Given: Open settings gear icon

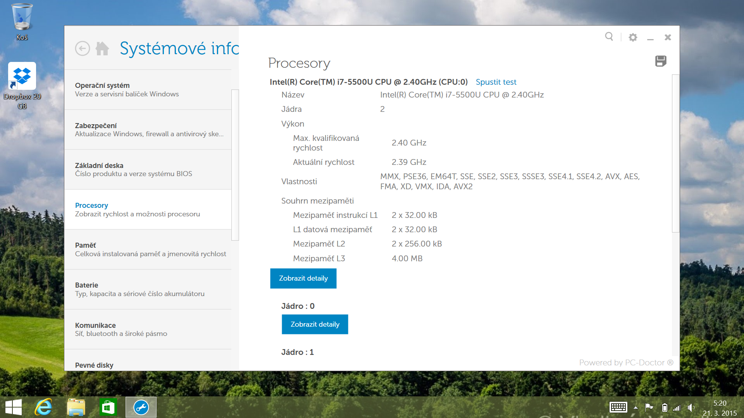Looking at the screenshot, I should [x=633, y=37].
